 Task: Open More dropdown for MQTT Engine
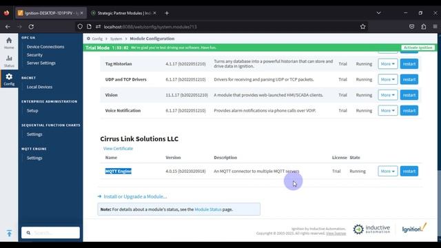(387, 171)
